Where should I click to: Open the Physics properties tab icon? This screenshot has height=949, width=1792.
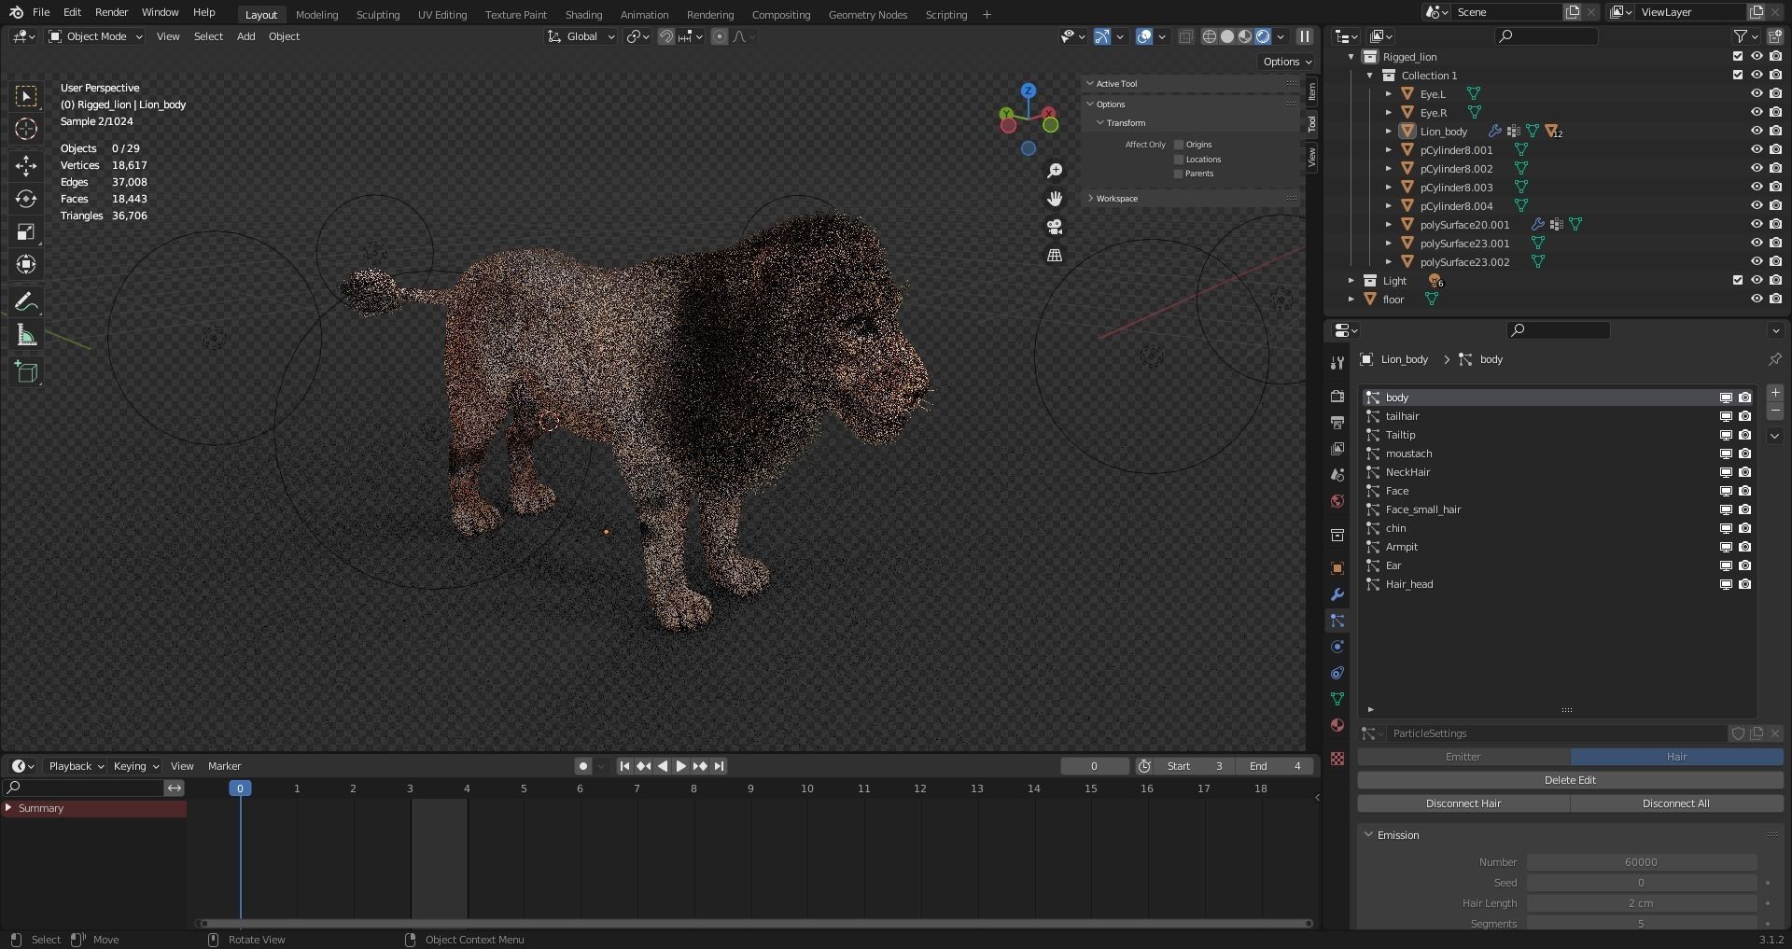pyautogui.click(x=1337, y=647)
